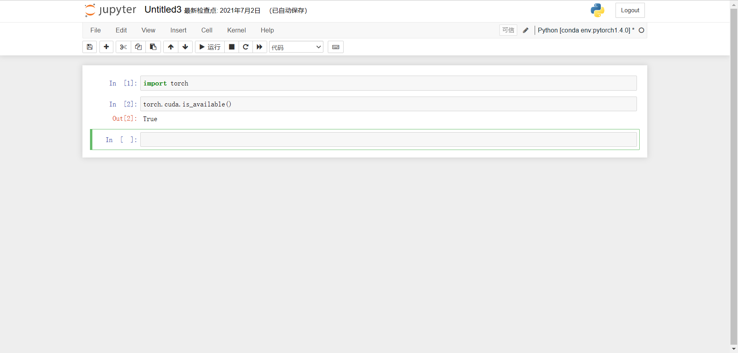Click the kernel idle indicator circle
738x353 pixels.
tap(641, 30)
